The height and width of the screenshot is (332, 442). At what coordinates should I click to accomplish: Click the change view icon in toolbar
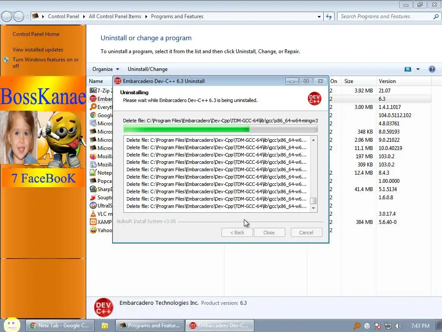[x=408, y=69]
